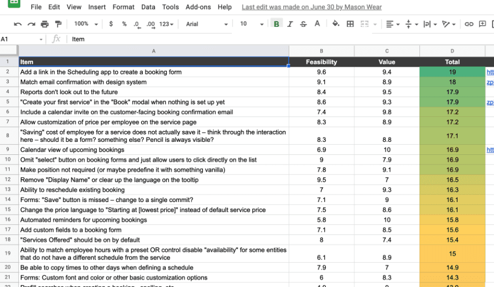
Task: Click the Sheets home logo
Action: click(14, 3)
